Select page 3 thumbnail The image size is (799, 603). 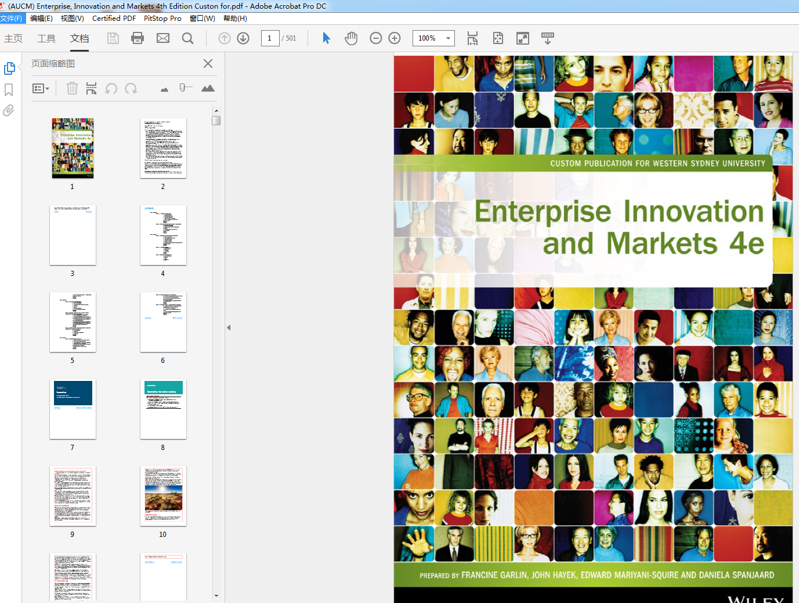pos(73,235)
